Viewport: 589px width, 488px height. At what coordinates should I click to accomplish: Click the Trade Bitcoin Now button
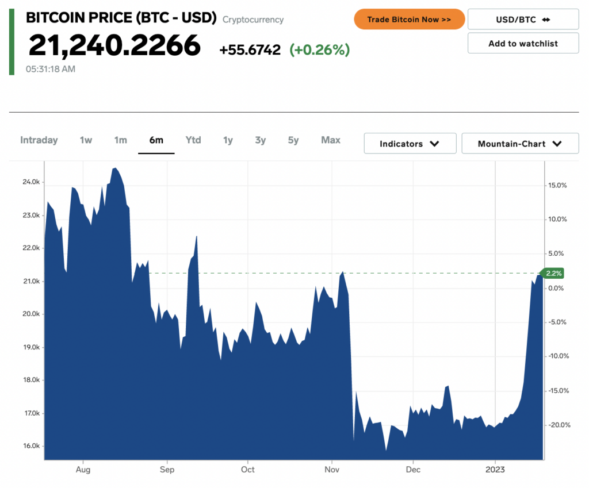tap(409, 19)
